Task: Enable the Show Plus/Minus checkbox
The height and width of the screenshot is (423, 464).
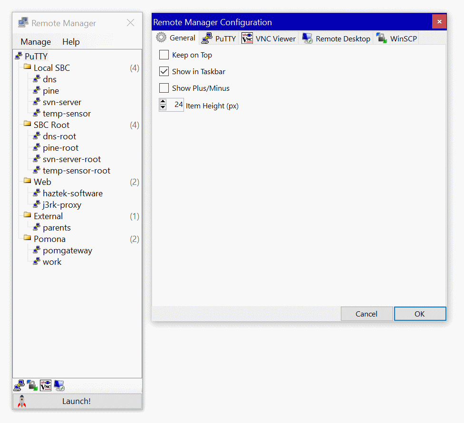Action: [x=164, y=88]
